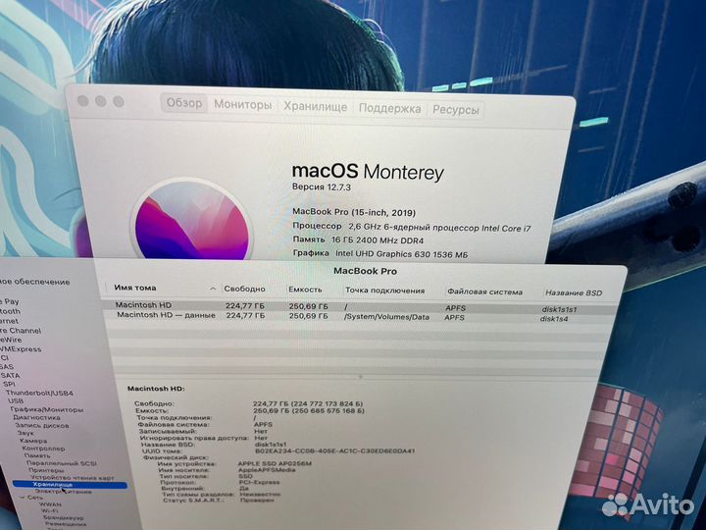Zoom the About This Mac window
The image size is (706, 530).
click(119, 102)
